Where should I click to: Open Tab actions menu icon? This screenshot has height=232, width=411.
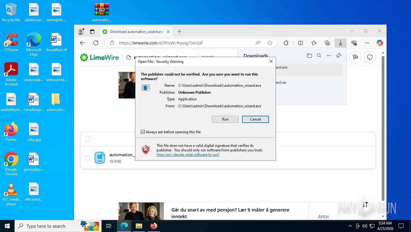coord(92,32)
